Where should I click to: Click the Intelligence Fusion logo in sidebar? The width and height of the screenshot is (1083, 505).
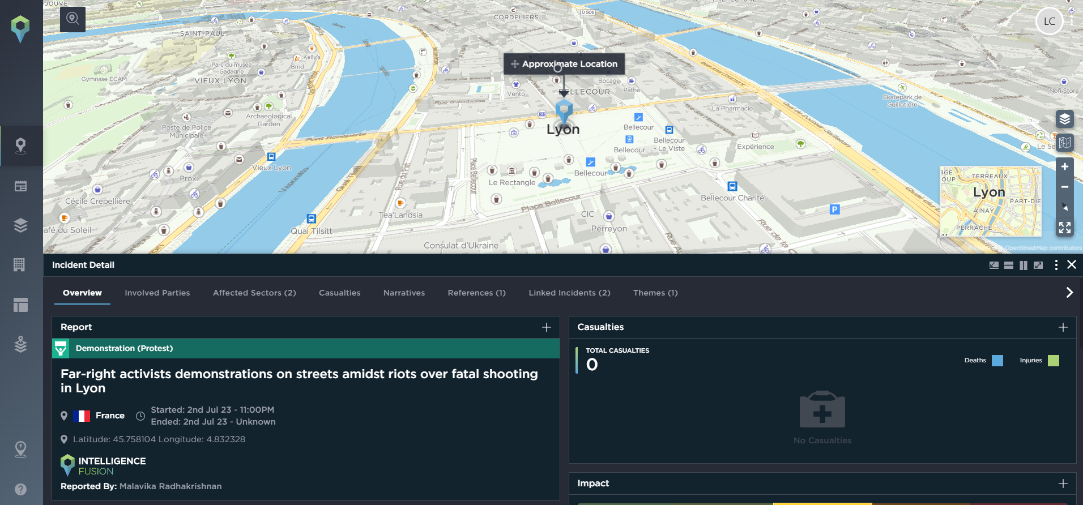pyautogui.click(x=20, y=29)
